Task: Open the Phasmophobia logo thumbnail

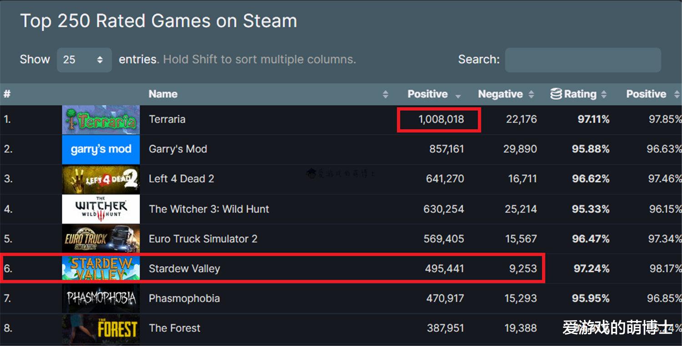Action: coord(101,298)
